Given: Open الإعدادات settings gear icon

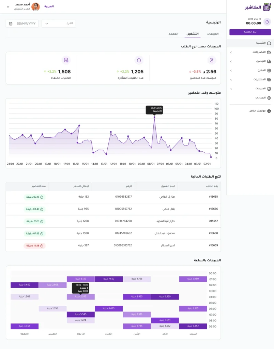Looking at the screenshot, I should 269,97.
